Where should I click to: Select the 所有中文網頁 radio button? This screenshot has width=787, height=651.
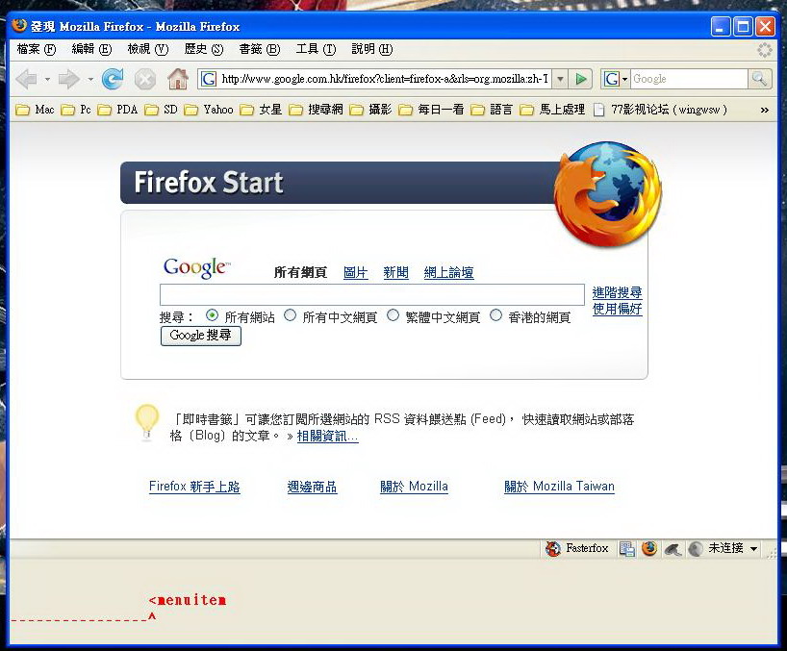pos(291,315)
